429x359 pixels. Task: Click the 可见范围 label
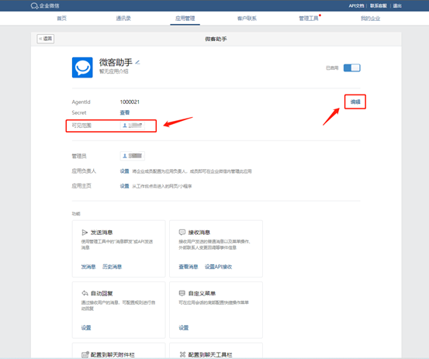(81, 126)
